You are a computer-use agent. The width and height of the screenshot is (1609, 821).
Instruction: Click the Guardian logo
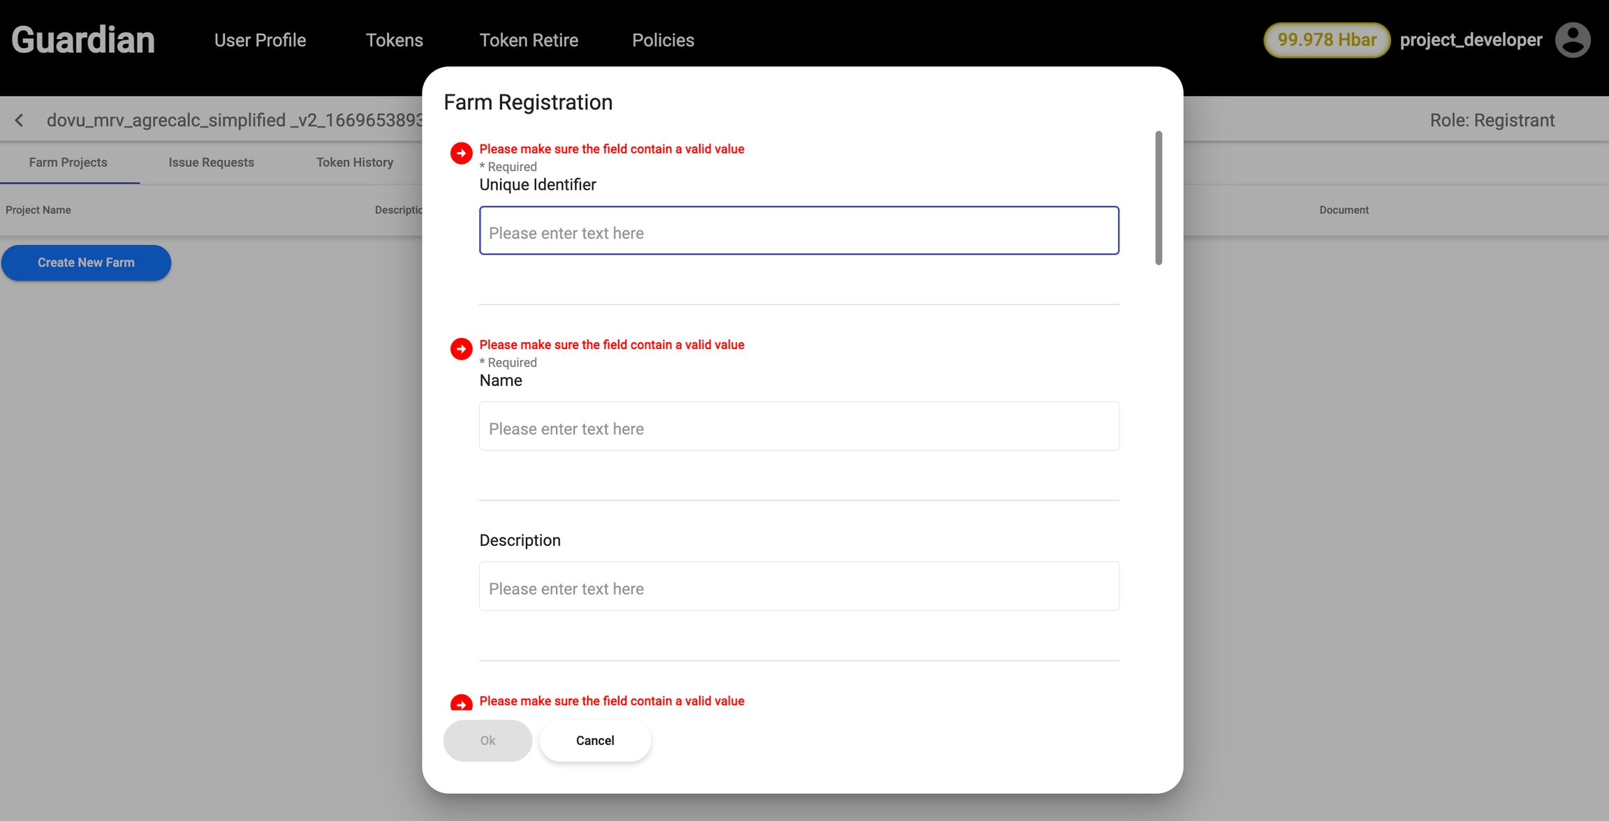click(83, 40)
